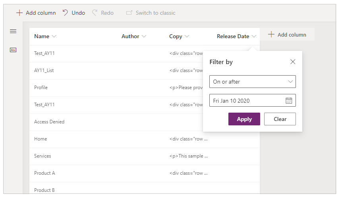Open the Copy column dropdown chevron
Image resolution: width=340 pixels, height=197 pixels.
point(187,36)
